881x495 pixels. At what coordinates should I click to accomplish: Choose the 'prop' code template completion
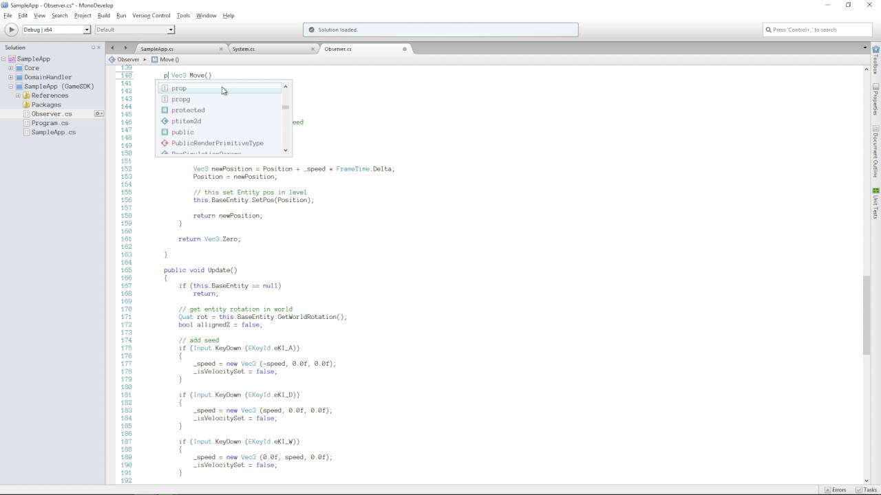[x=219, y=88]
